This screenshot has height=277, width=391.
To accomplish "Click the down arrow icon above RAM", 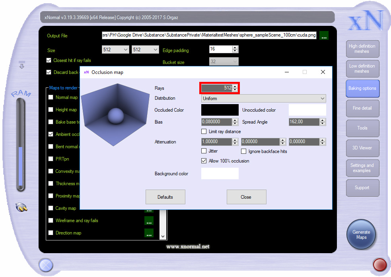I will pyautogui.click(x=22, y=65).
